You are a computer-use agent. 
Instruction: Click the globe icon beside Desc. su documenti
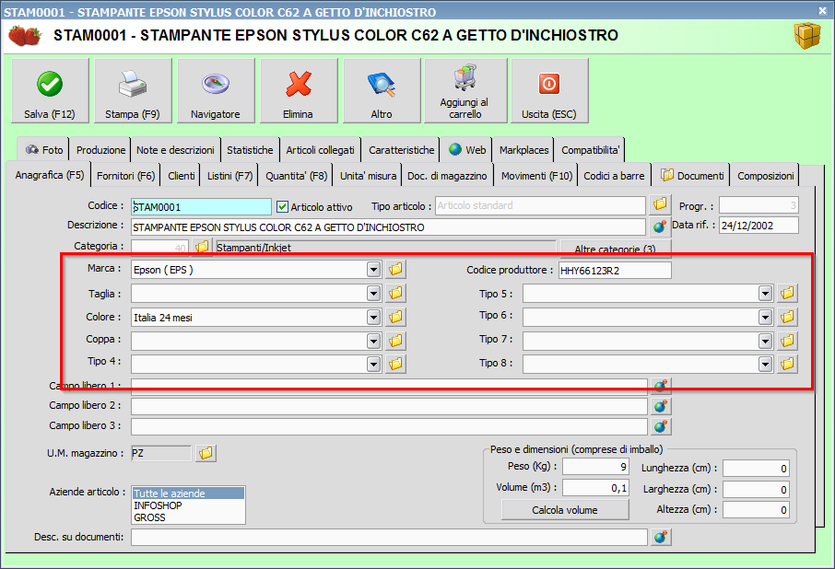pyautogui.click(x=660, y=537)
